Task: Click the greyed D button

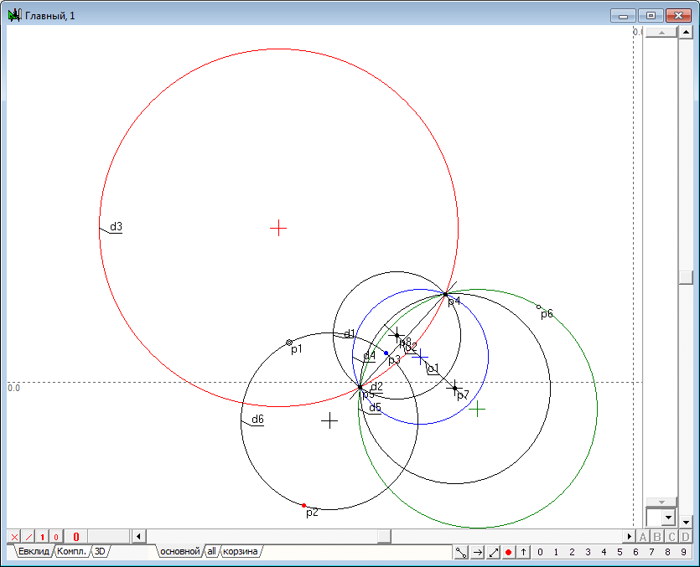Action: (x=686, y=537)
